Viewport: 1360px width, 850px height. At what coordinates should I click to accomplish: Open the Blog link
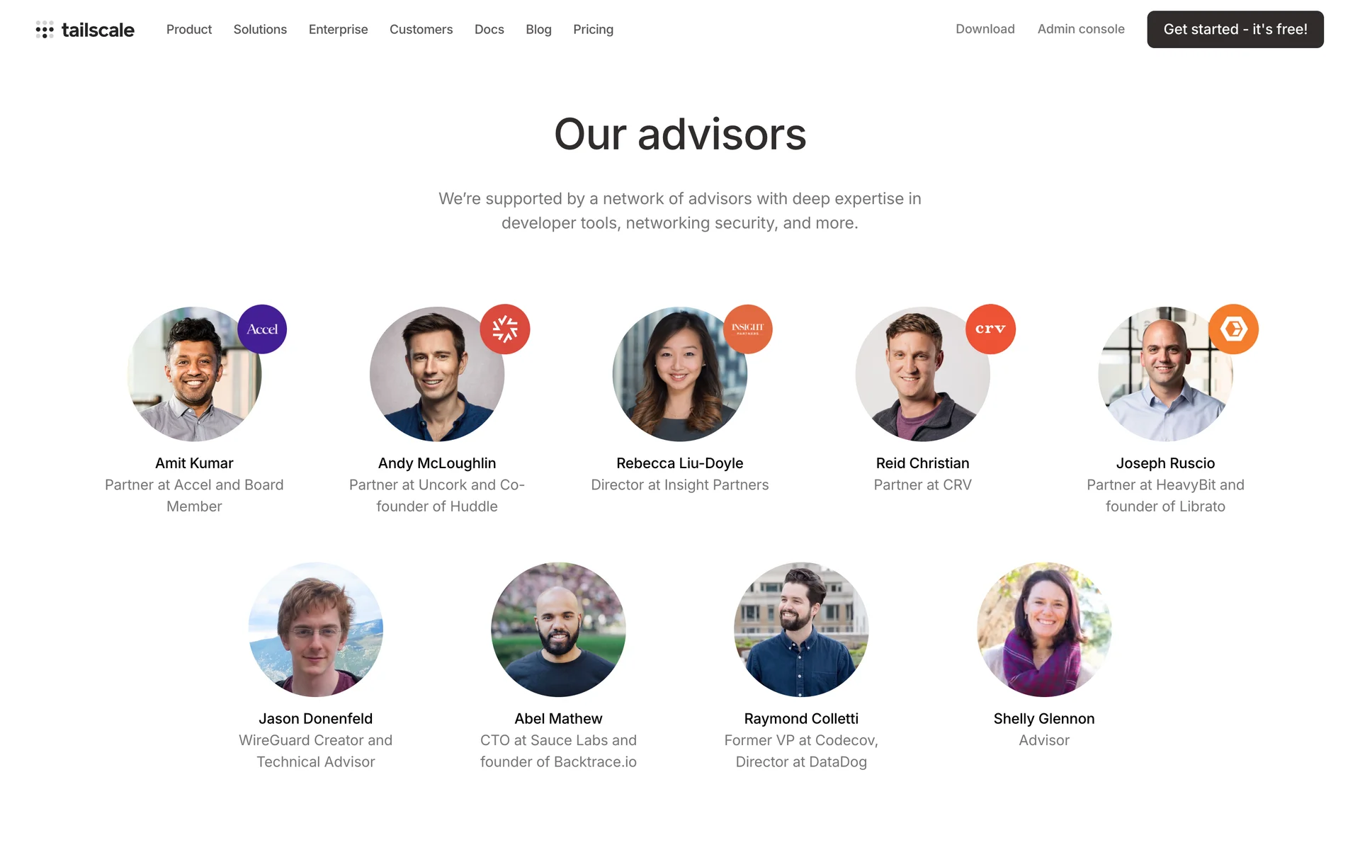(x=538, y=29)
